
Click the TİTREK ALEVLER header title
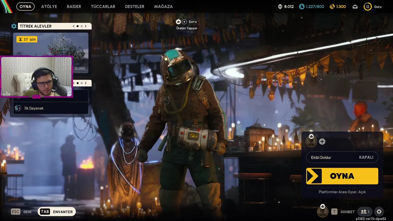36,26
